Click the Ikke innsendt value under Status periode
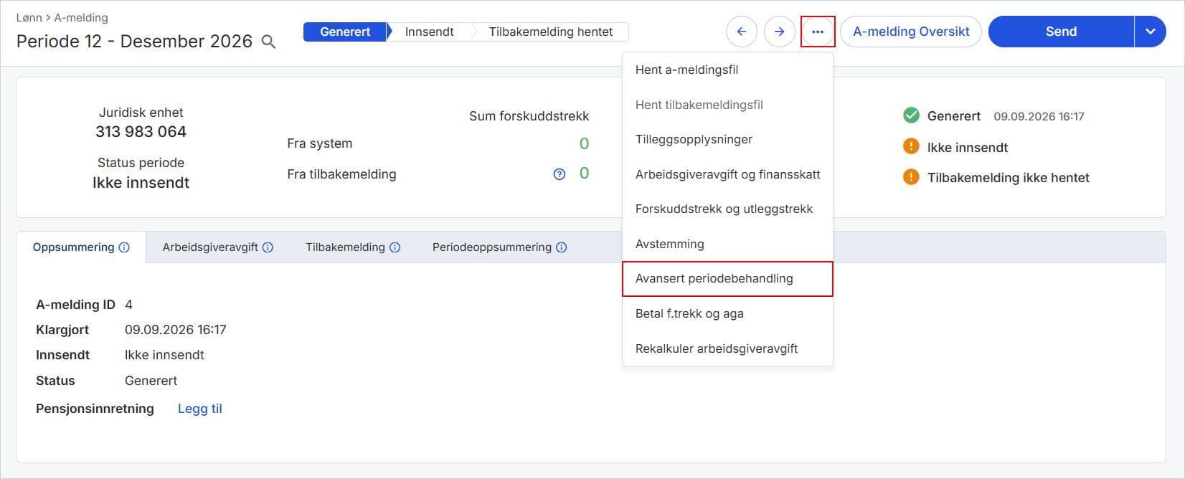The width and height of the screenshot is (1185, 479). (x=141, y=183)
